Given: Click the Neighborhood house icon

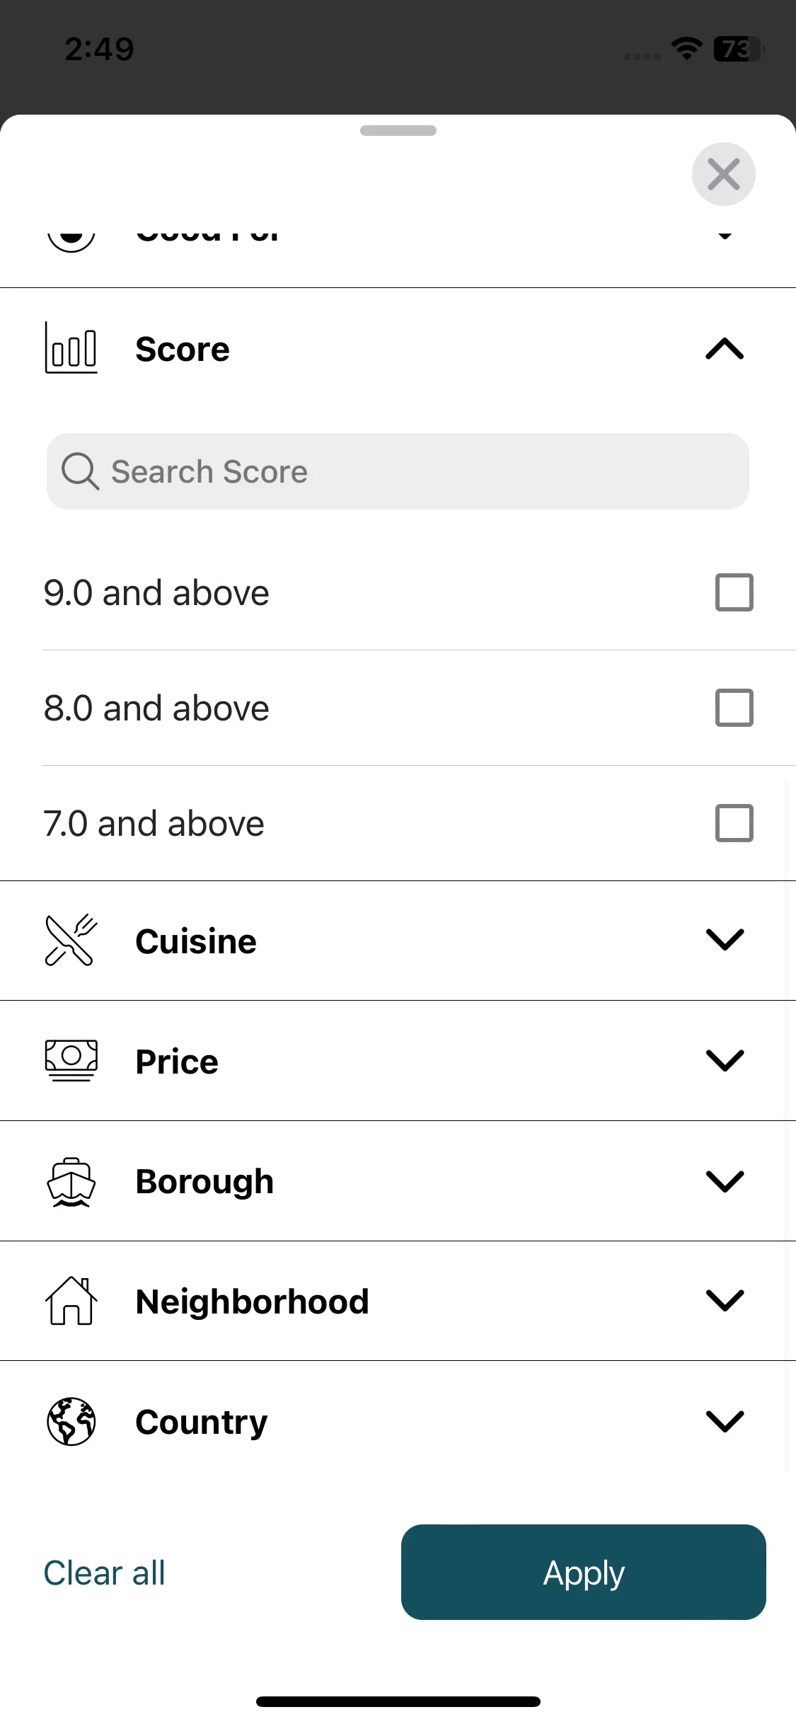Looking at the screenshot, I should [71, 1301].
